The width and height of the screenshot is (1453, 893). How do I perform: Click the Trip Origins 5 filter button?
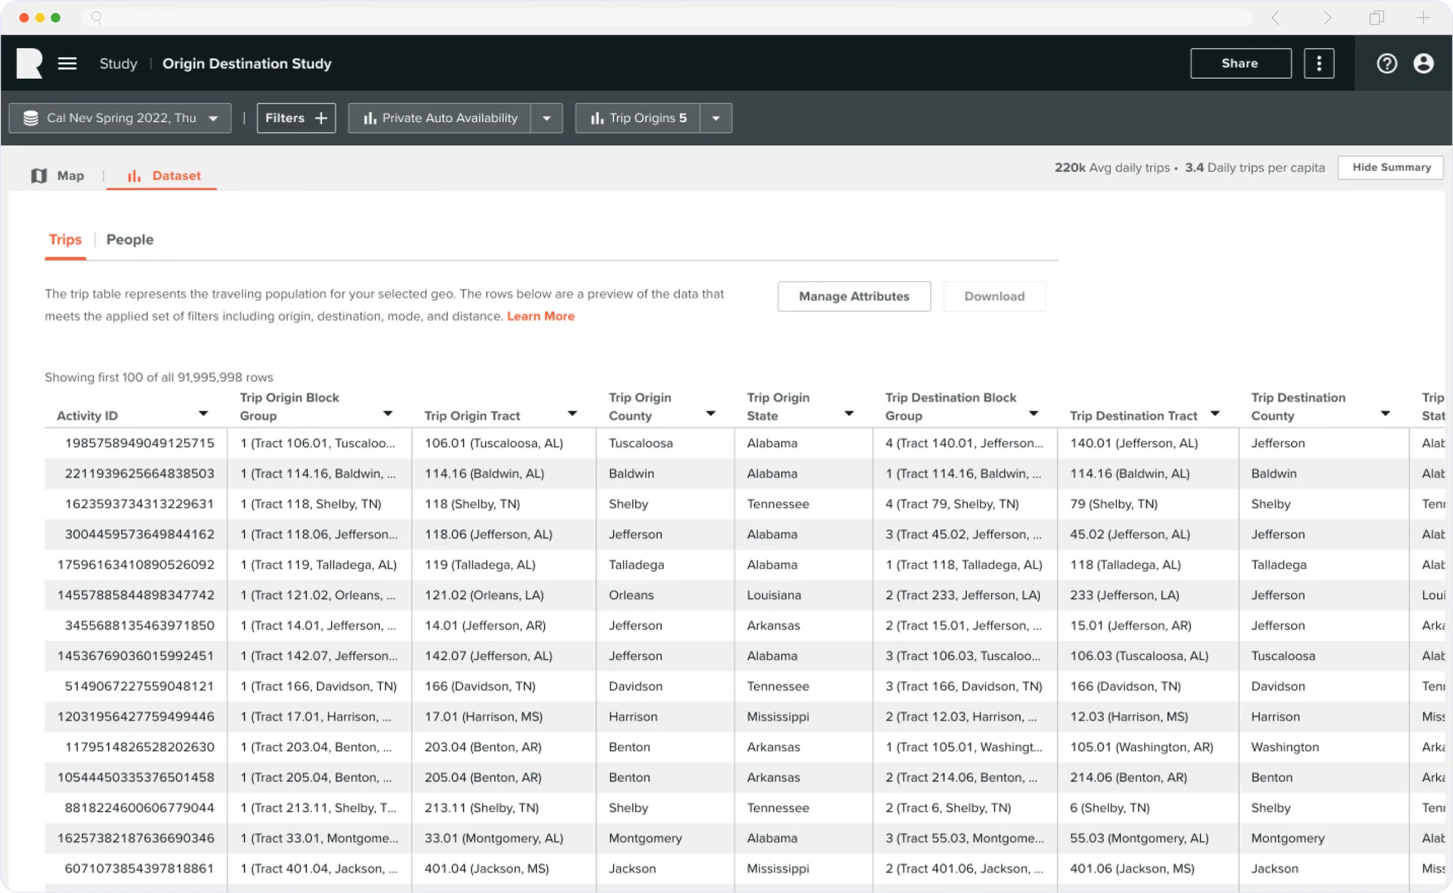(638, 118)
